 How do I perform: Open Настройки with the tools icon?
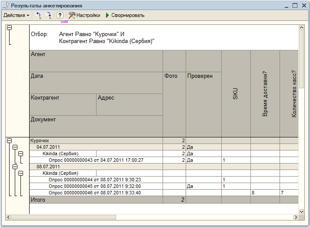coord(84,15)
